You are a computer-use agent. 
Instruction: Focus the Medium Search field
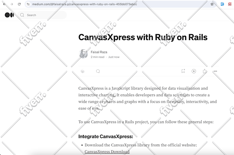click(x=42, y=15)
